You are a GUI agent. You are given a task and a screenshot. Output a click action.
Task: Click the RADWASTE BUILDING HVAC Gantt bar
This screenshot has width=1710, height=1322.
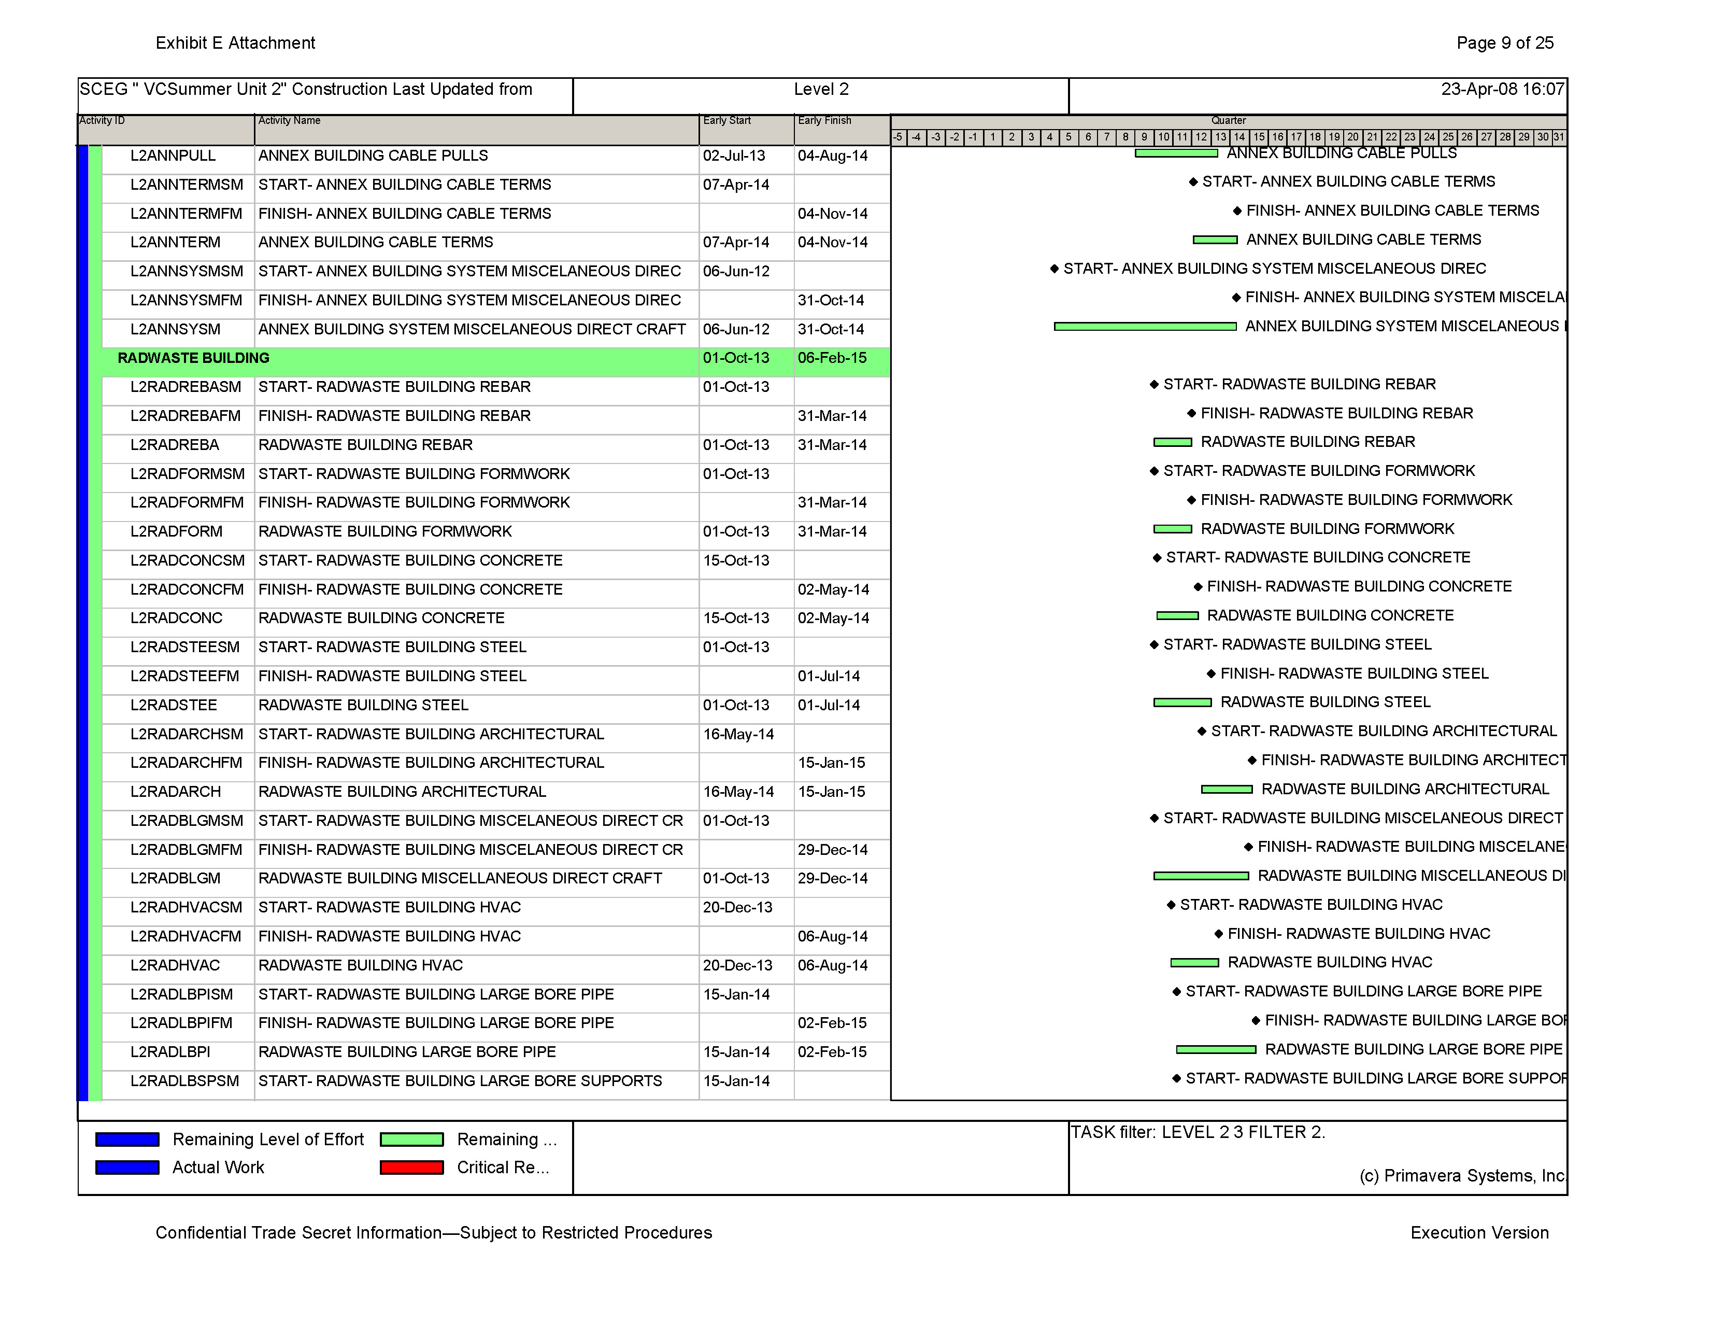(x=1195, y=963)
